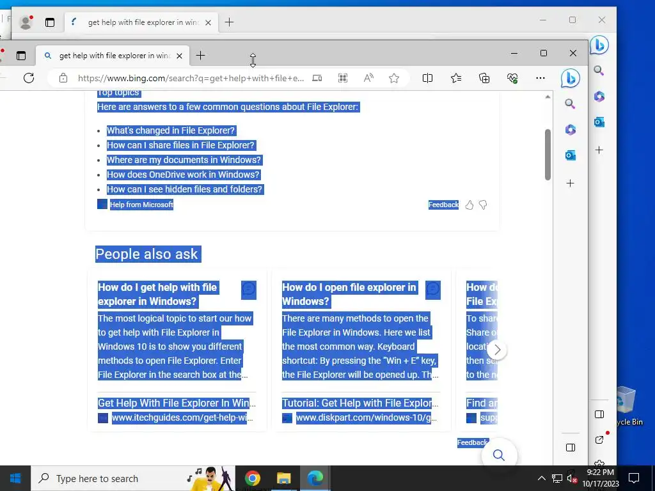Open Outlook in back window sidebar

click(x=599, y=122)
